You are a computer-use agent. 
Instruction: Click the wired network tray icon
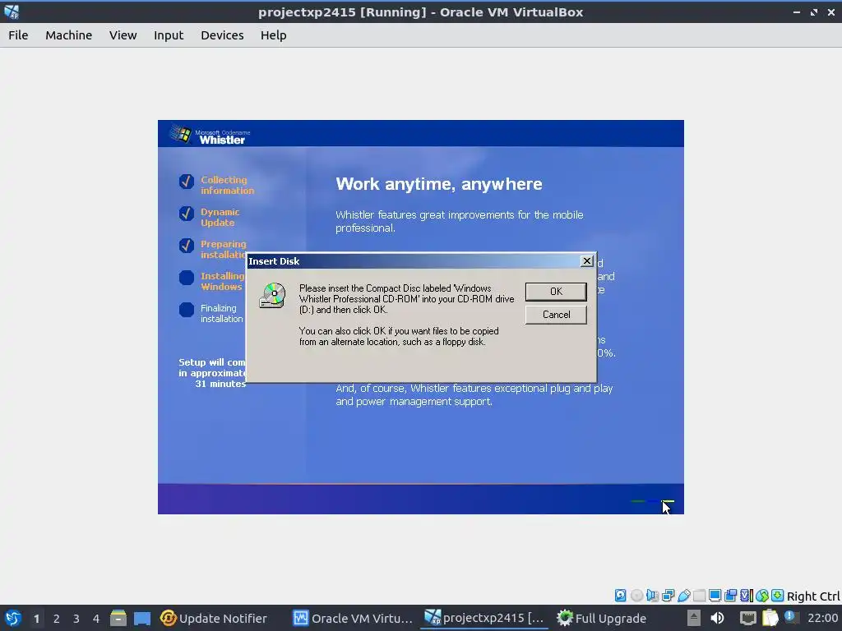coord(748,619)
